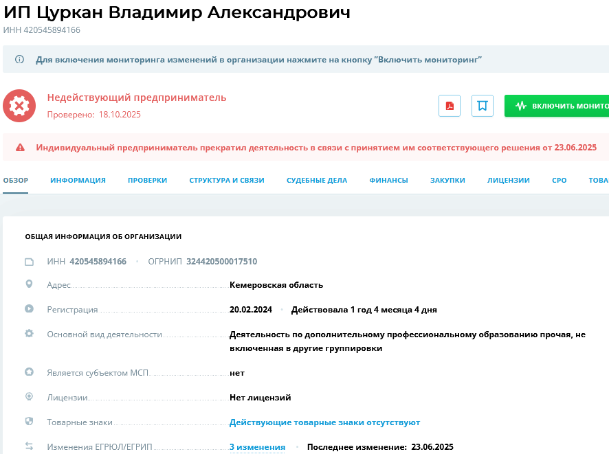Image resolution: width=609 pixels, height=454 pixels.
Task: Click the location pin icon beside Адрес
Action: point(28,284)
